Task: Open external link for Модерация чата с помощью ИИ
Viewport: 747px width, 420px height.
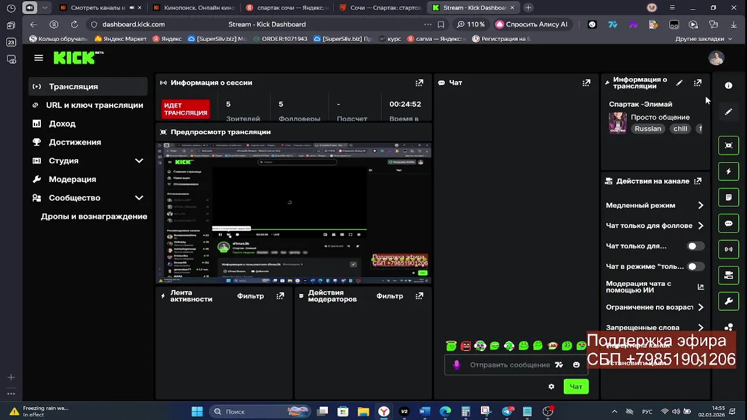Action: point(700,287)
